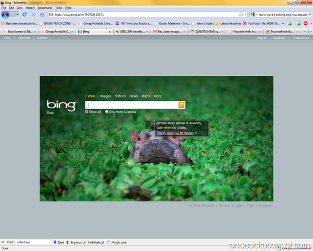Switch to Viewable with An... tab
Screen dimensions: 313x251
[x=245, y=31]
